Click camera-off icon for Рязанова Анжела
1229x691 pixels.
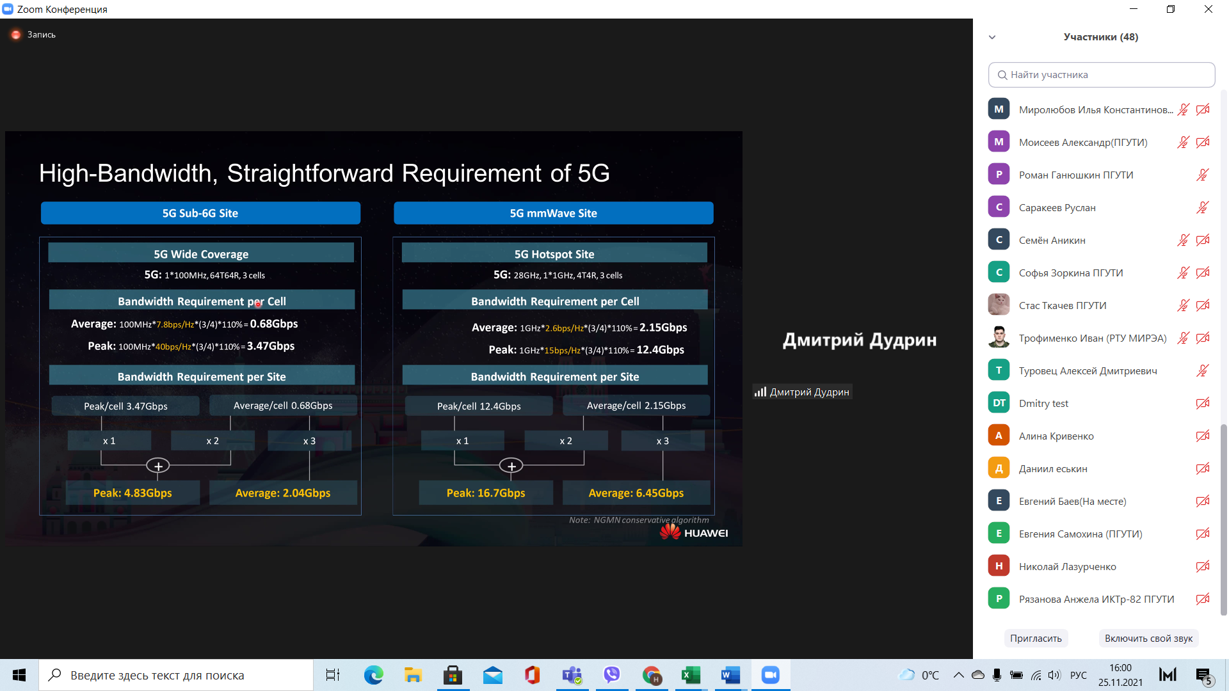tap(1203, 599)
